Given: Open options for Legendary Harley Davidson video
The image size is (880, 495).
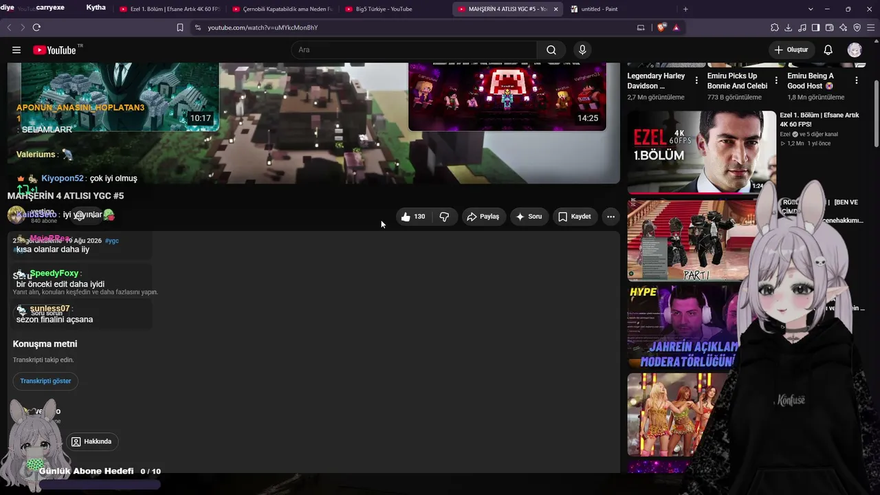Looking at the screenshot, I should [696, 80].
